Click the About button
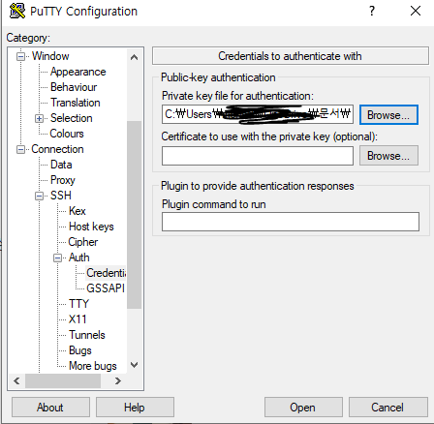This screenshot has width=434, height=424. pyautogui.click(x=50, y=408)
